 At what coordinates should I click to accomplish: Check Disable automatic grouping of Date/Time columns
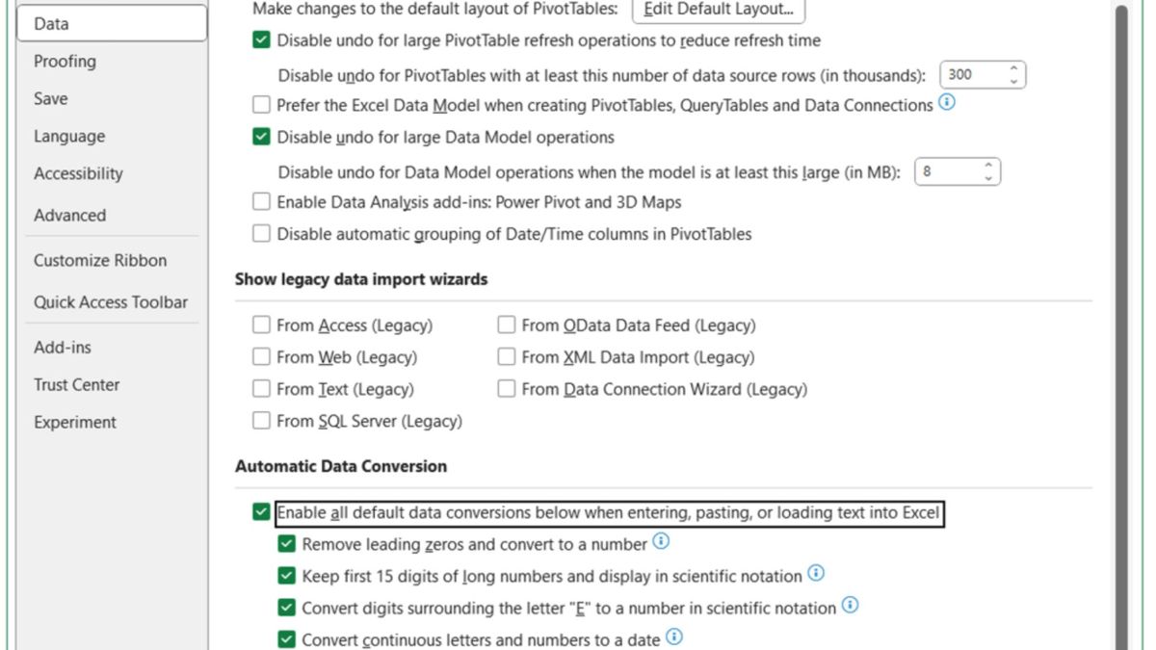261,233
